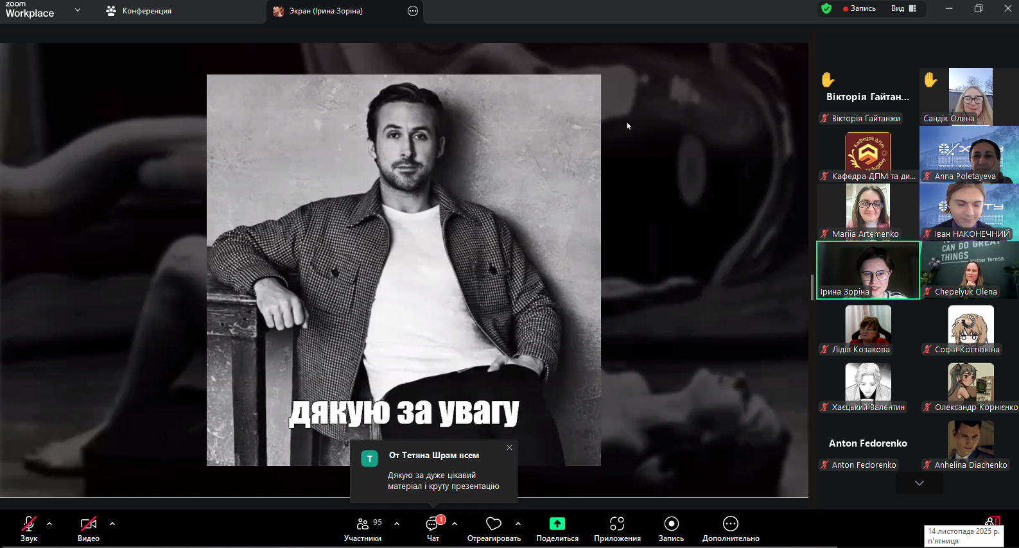The image size is (1019, 548).
Task: Close the chat message popup from Тетяна Шрам
Action: (509, 448)
